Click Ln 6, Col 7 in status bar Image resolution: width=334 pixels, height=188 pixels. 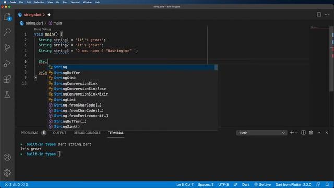point(185,184)
